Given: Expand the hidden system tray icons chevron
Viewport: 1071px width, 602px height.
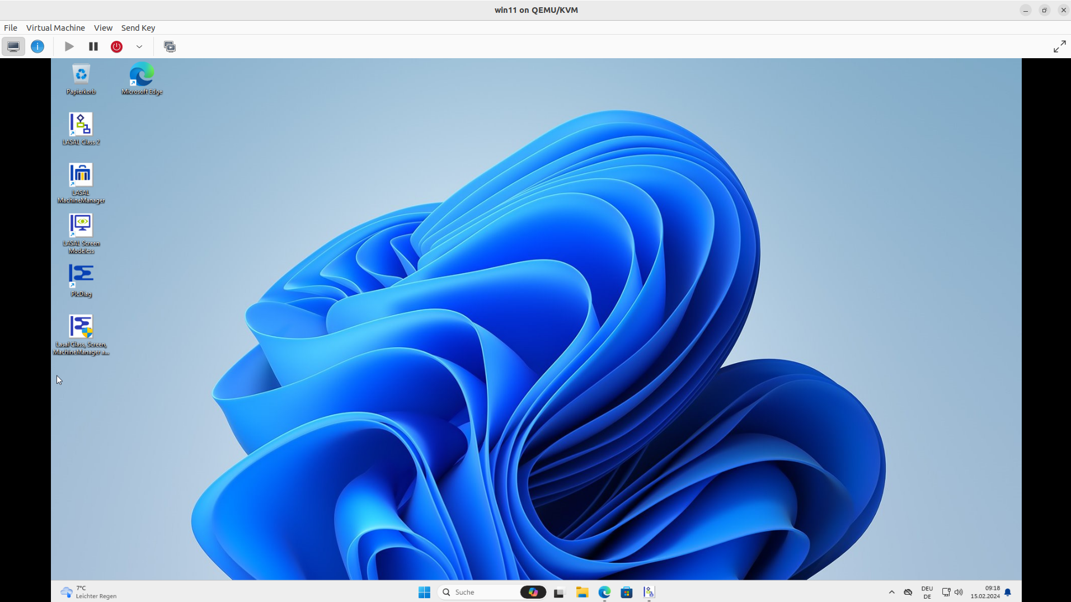Looking at the screenshot, I should tap(891, 592).
